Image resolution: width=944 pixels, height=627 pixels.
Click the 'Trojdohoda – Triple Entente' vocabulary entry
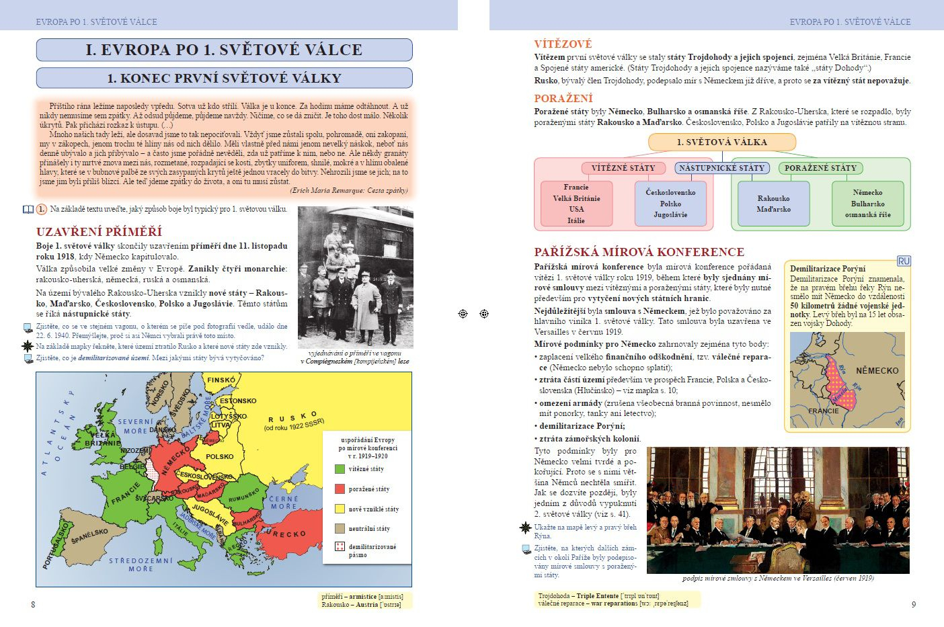tap(598, 596)
